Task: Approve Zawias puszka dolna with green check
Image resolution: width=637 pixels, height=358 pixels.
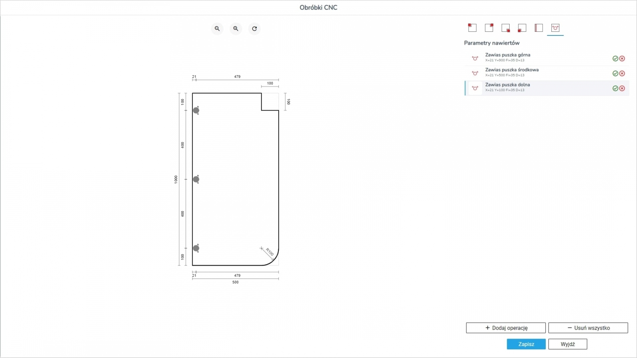Action: coord(615,88)
